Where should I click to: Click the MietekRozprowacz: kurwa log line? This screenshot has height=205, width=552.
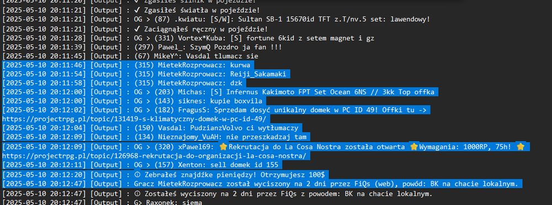[128, 65]
